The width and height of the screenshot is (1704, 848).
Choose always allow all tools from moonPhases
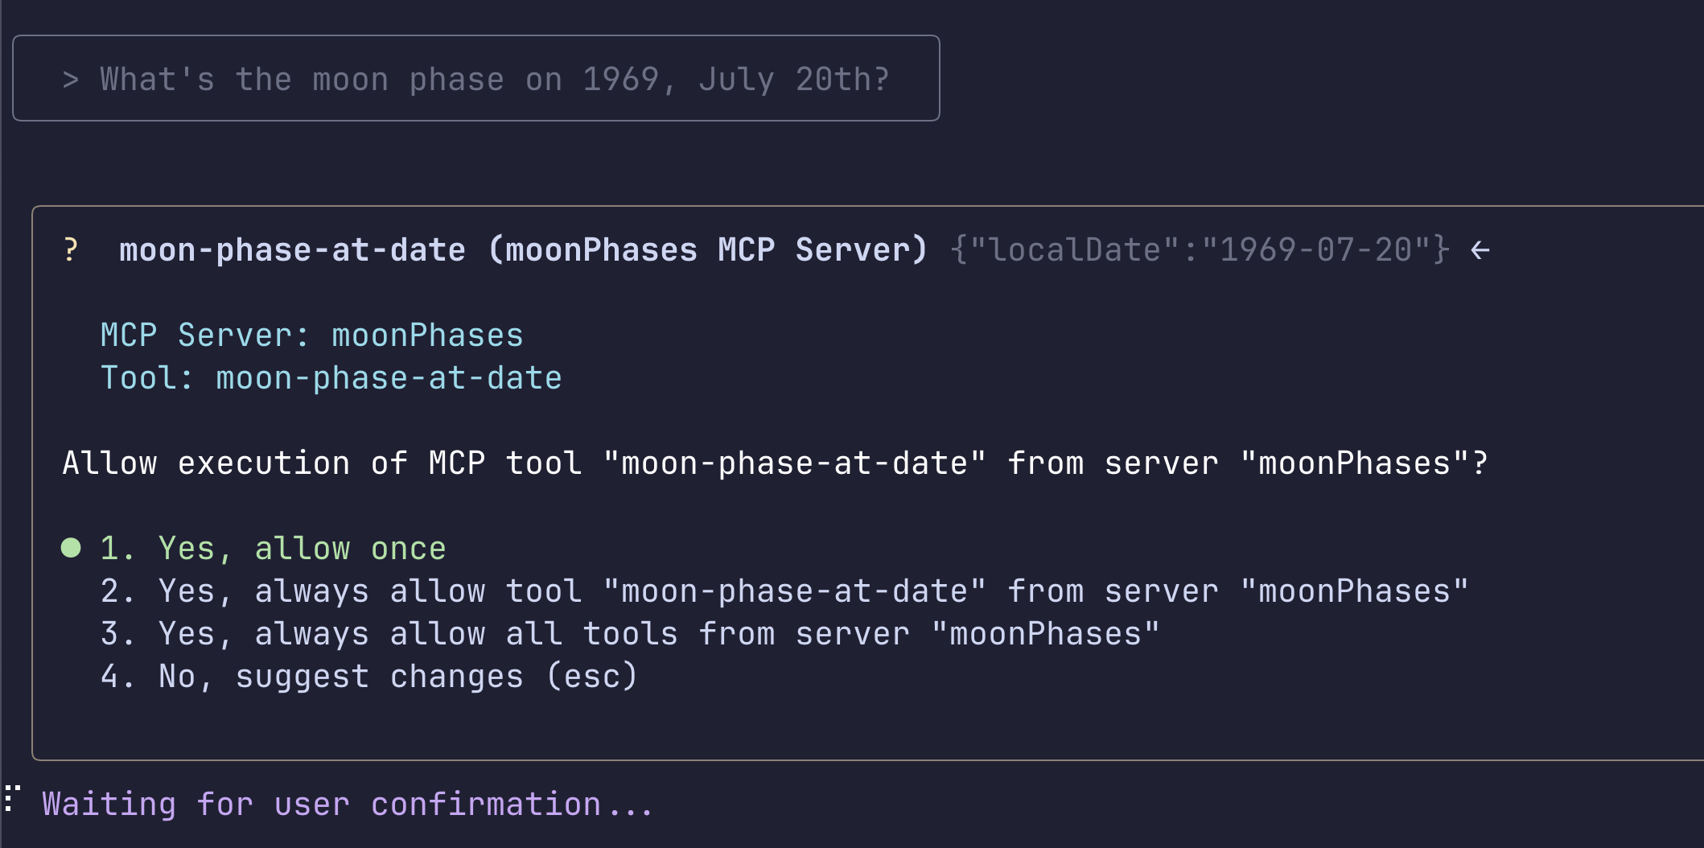point(630,634)
